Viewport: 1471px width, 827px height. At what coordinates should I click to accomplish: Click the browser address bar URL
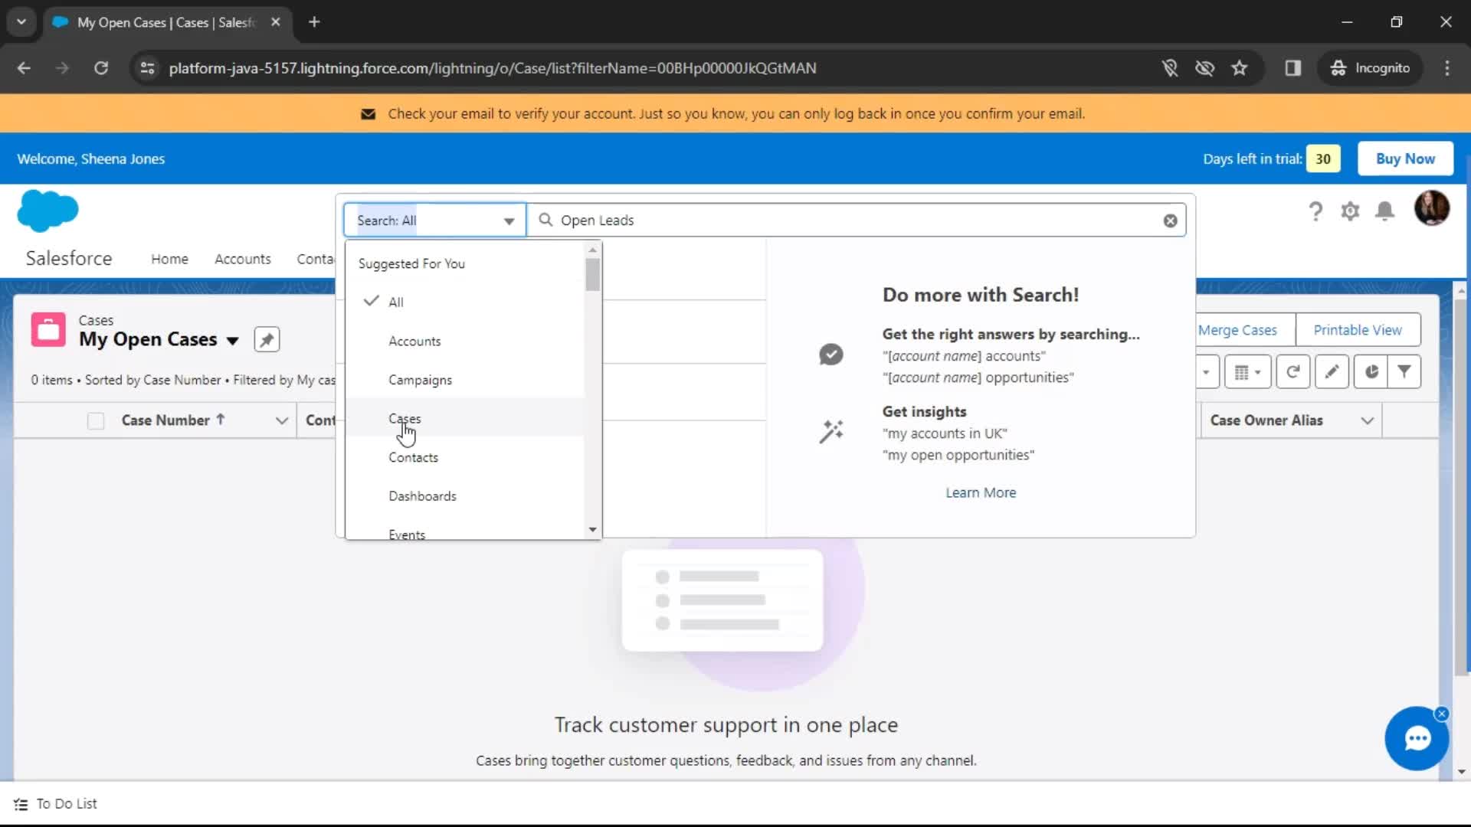(x=492, y=68)
